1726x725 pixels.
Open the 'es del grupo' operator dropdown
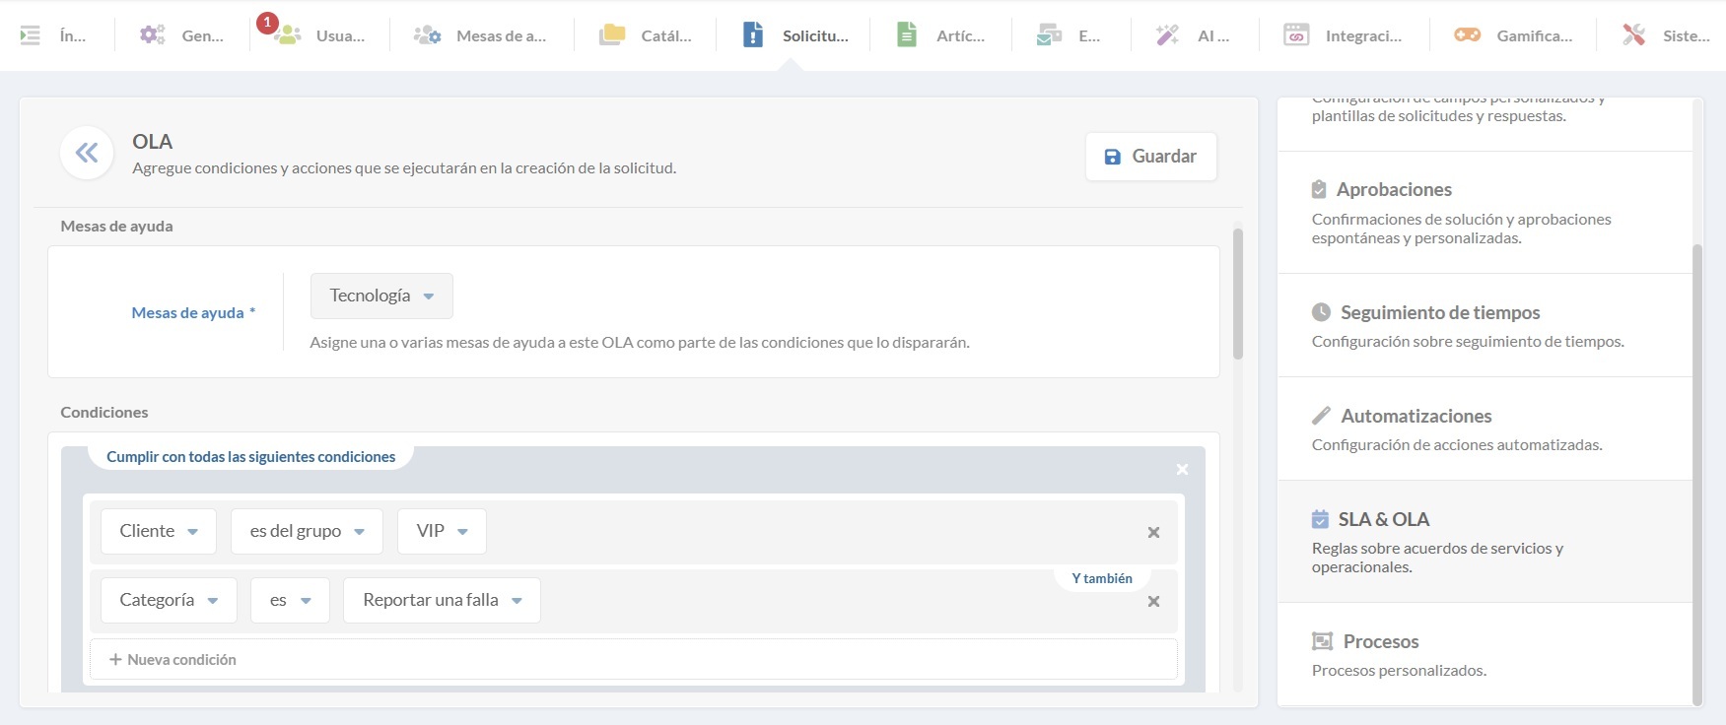coord(307,531)
